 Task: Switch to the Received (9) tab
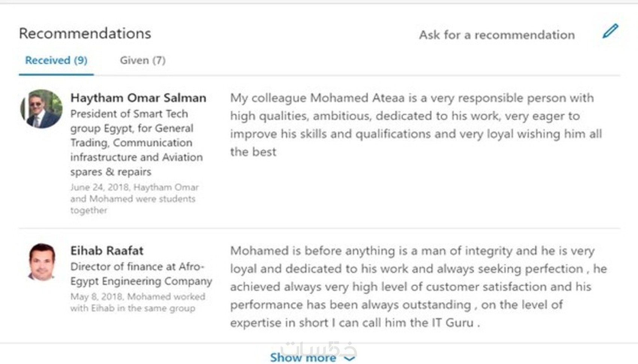pyautogui.click(x=56, y=60)
